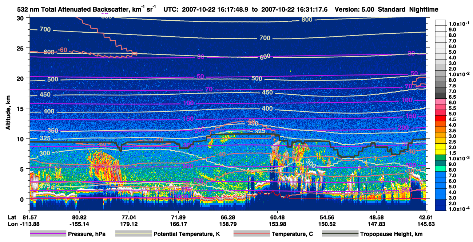Click the latitude value 77.04

128,217
